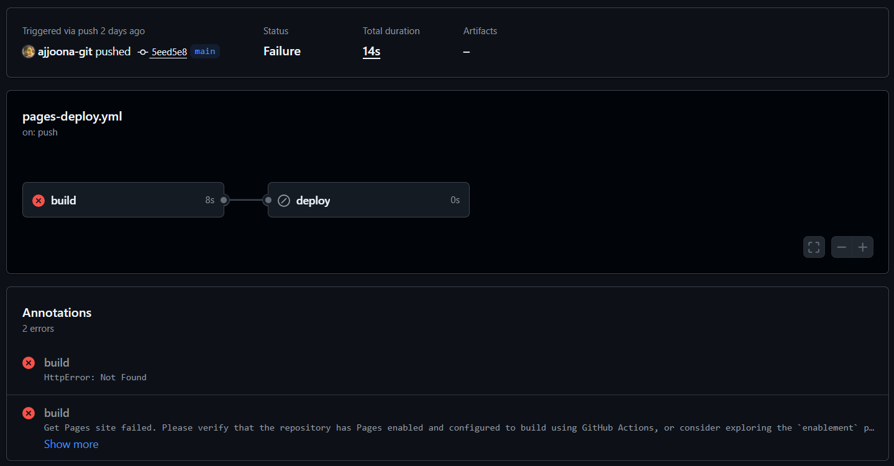Image resolution: width=894 pixels, height=466 pixels.
Task: Click the skipped icon on deploy job
Action: tap(284, 200)
